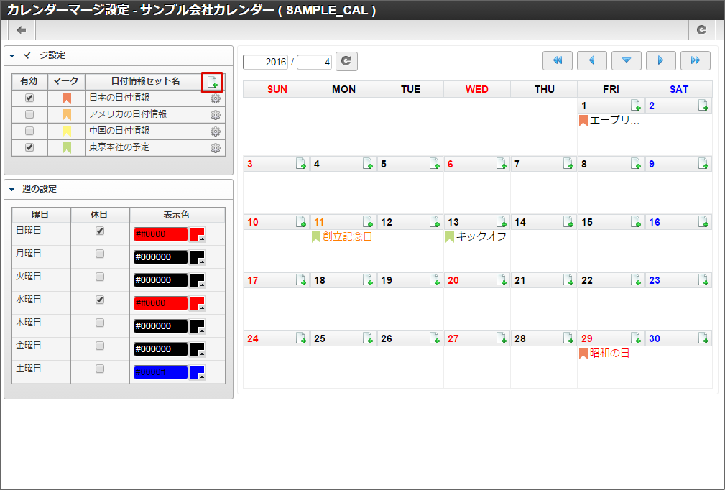Screen dimensions: 725x490
Task: Click the 日曜日 color code text field
Action: click(160, 234)
